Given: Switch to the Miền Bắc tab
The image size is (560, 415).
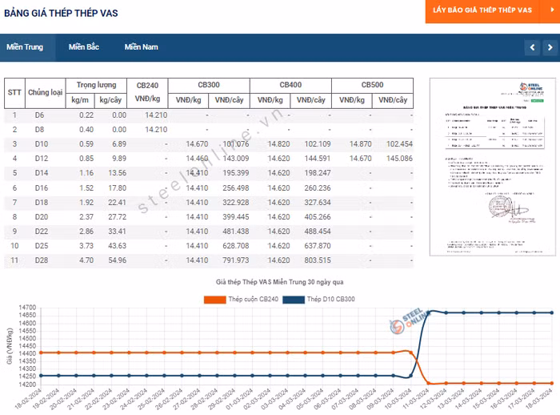Looking at the screenshot, I should coord(83,47).
